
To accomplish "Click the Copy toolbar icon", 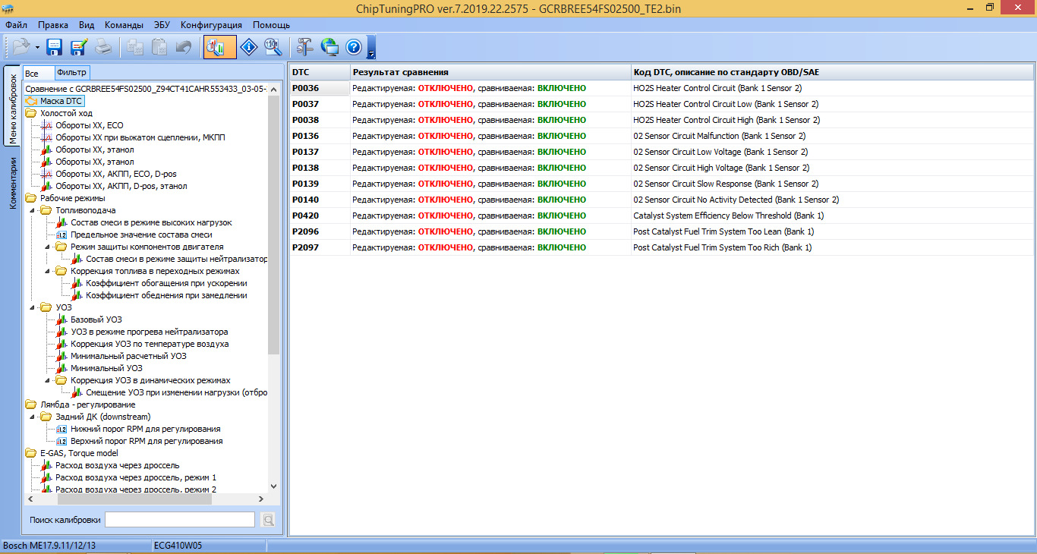I will click(x=135, y=47).
